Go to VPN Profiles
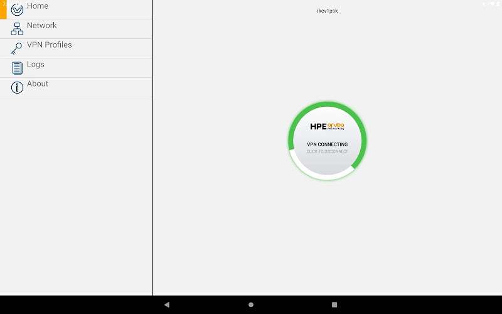The width and height of the screenshot is (502, 314). (x=76, y=48)
